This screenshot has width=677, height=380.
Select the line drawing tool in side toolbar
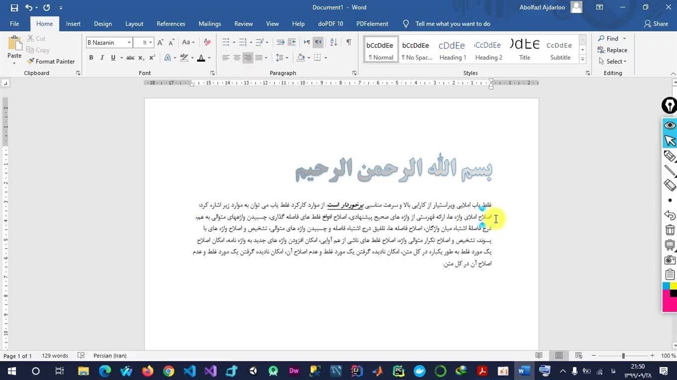[x=670, y=170]
